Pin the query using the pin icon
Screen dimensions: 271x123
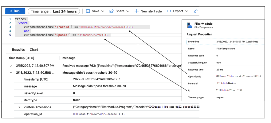click(x=195, y=11)
